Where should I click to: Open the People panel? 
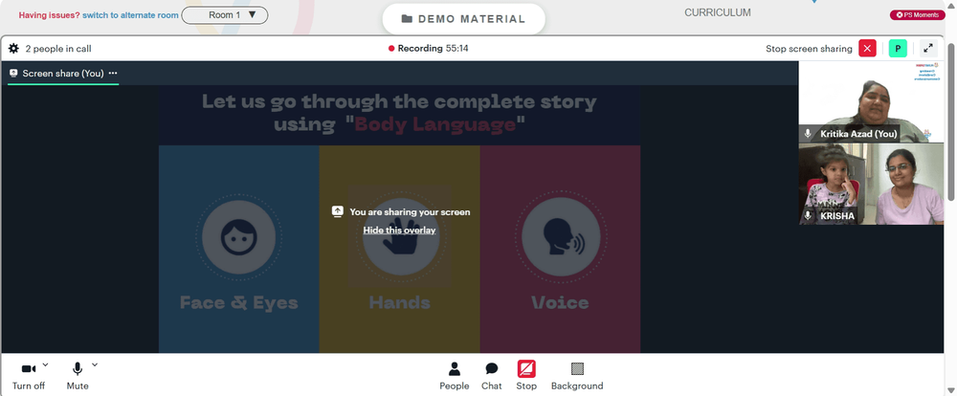click(x=454, y=376)
